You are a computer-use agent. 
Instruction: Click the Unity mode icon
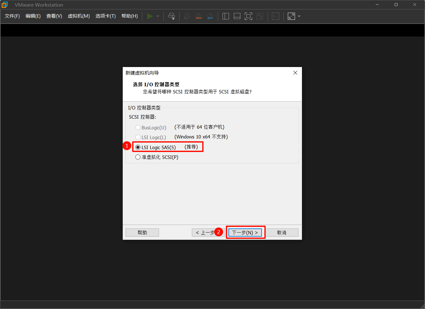pos(260,16)
